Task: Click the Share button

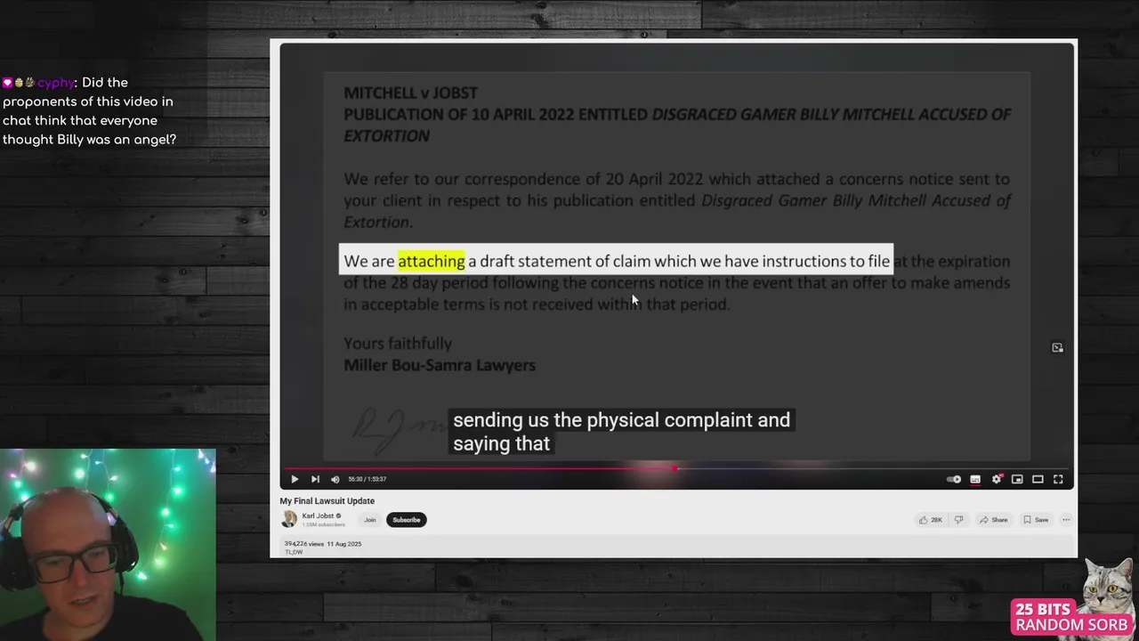Action: click(993, 520)
